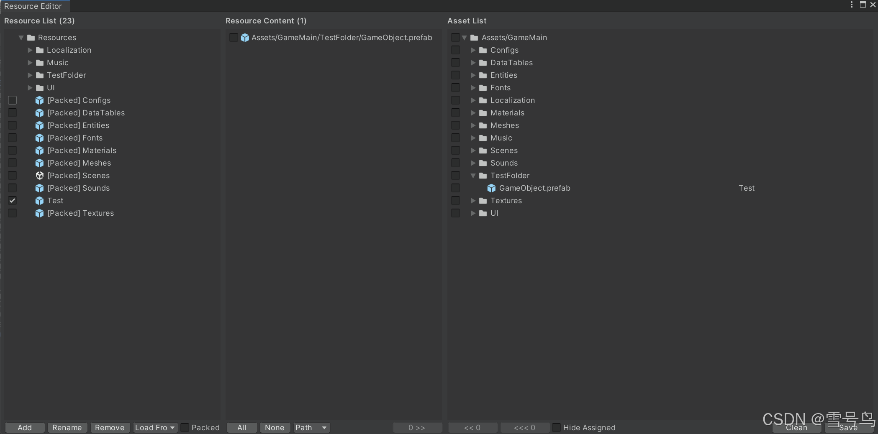878x434 pixels.
Task: Click the Resources folder icon
Action: pyautogui.click(x=31, y=37)
